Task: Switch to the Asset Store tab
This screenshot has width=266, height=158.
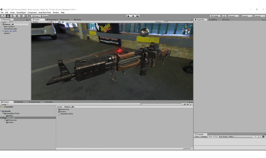Action: [52, 20]
